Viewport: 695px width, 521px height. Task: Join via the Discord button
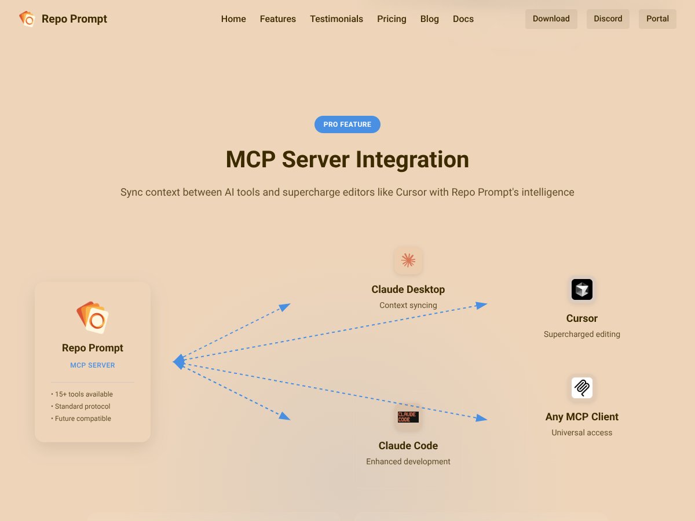click(608, 19)
